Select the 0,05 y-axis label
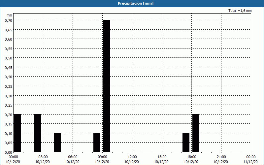 coord(9,143)
